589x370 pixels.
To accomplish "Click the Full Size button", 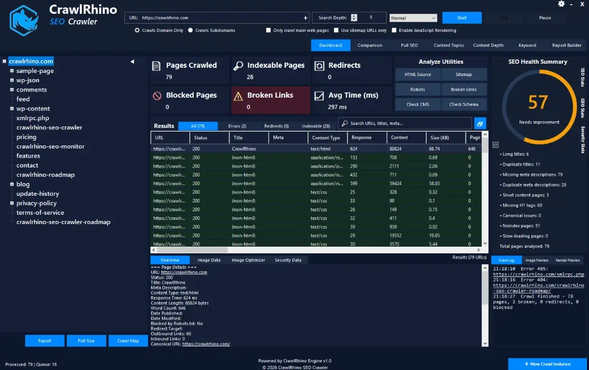I will coord(86,341).
